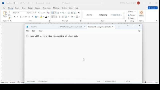Image resolution: width=160 pixels, height=90 pixels.
Task: Justify the paragraph text
Action: 63,17
